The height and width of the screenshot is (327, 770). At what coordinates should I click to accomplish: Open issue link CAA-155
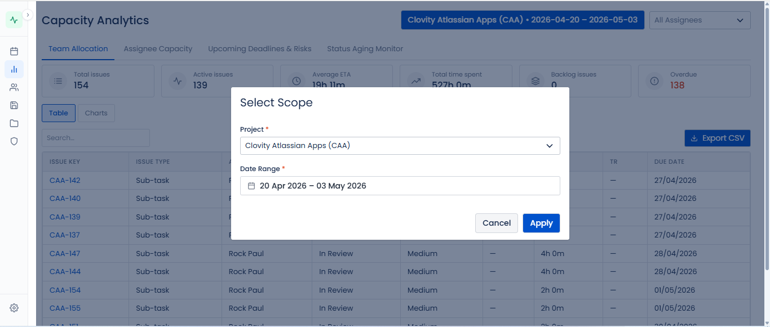click(x=65, y=308)
